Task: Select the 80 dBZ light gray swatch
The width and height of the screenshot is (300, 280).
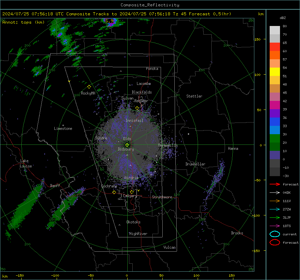Action: [275, 30]
